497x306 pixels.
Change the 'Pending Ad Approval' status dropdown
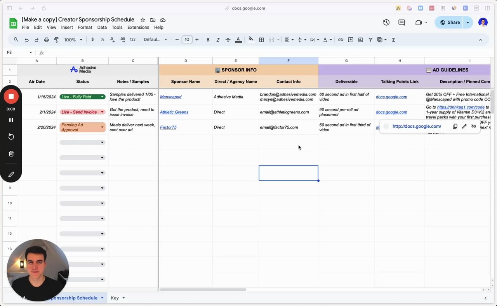82,127
